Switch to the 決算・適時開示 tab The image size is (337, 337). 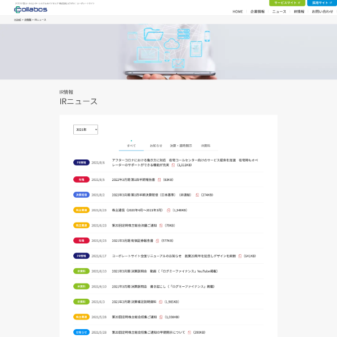[181, 146]
